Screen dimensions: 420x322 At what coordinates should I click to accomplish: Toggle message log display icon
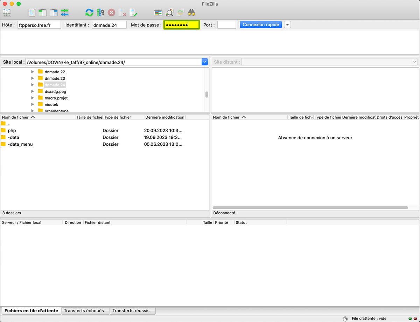[32, 13]
